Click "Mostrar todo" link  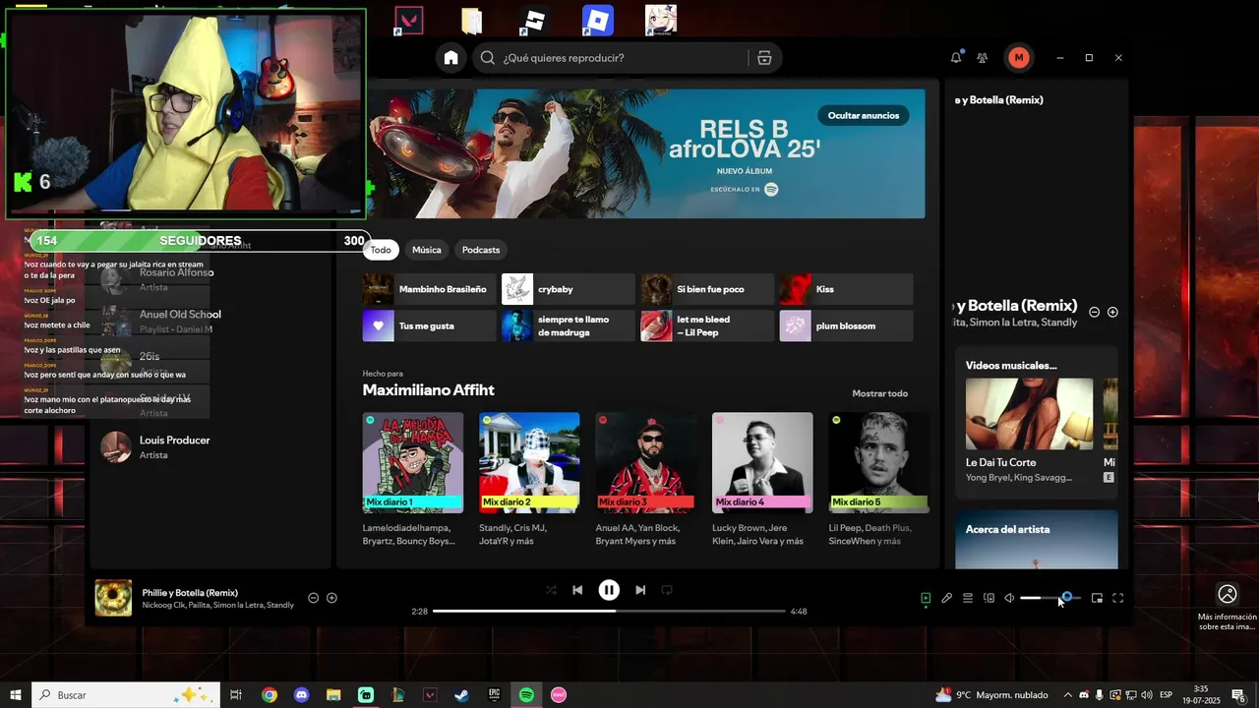click(x=879, y=393)
